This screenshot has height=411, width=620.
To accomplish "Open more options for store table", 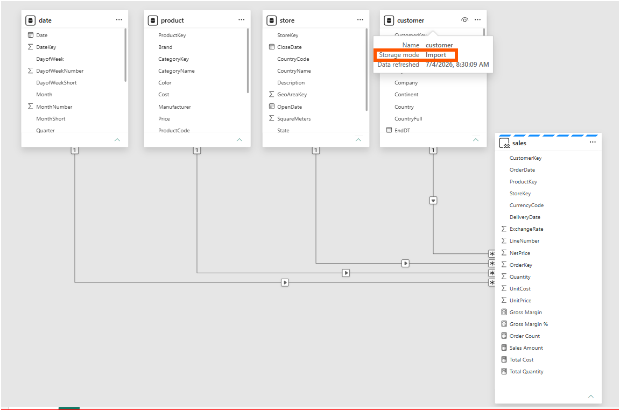I will click(x=360, y=20).
